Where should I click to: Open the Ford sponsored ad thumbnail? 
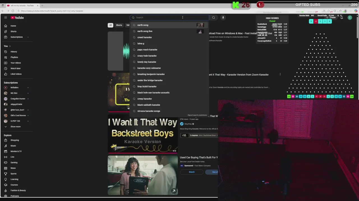143,175
